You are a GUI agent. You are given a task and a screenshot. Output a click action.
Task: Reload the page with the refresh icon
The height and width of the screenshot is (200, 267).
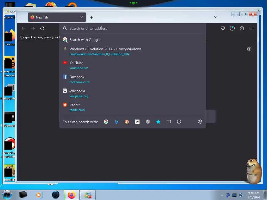[42, 28]
